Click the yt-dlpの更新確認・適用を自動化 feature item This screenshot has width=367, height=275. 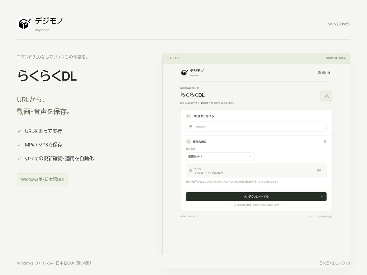pos(56,159)
